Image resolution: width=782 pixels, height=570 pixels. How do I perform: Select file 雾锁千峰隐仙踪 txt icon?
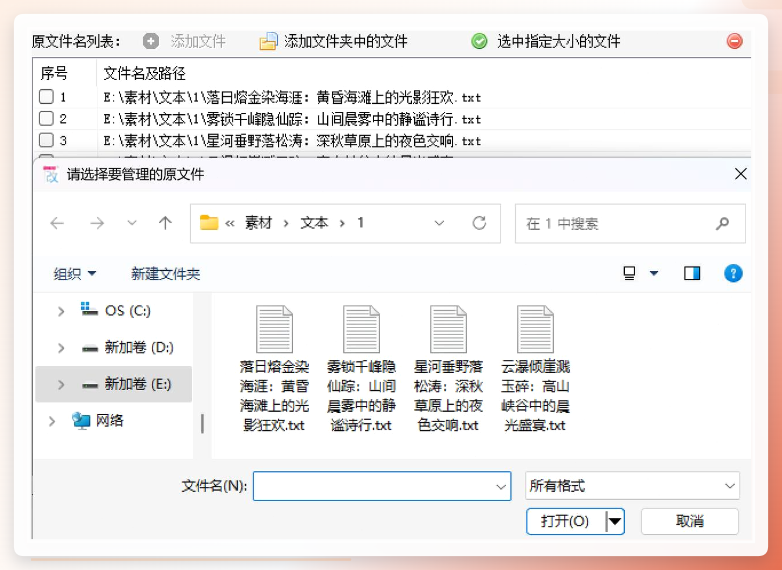(361, 329)
